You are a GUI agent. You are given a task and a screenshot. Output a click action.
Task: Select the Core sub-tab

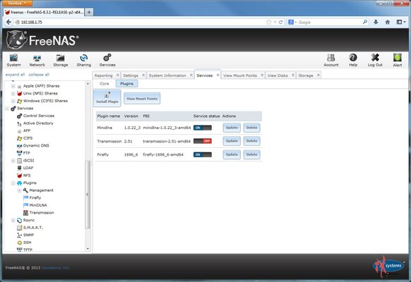click(x=105, y=84)
